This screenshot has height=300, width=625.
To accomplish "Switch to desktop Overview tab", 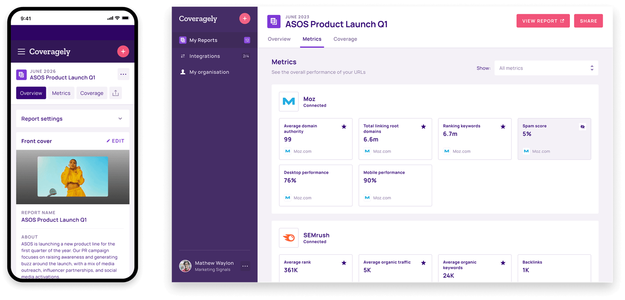I will tap(279, 39).
